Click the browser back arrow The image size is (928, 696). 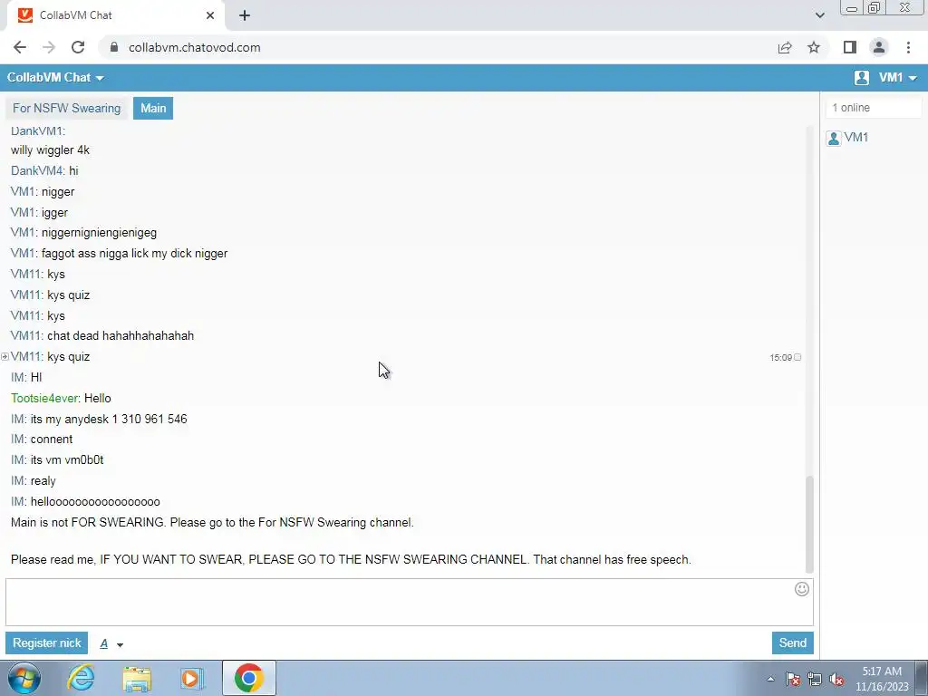20,47
